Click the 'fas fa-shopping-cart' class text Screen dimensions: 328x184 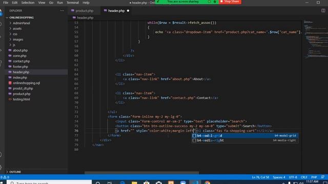click(236, 131)
